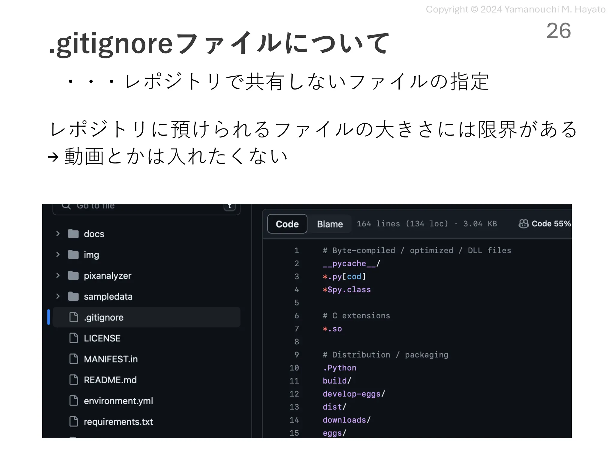Screen dimensions: 614x460
Task: Click the README.md file icon
Action: [x=74, y=380]
